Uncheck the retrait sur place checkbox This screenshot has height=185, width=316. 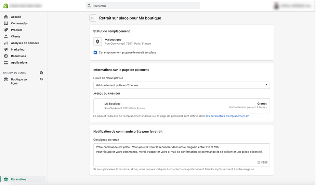pyautogui.click(x=95, y=52)
